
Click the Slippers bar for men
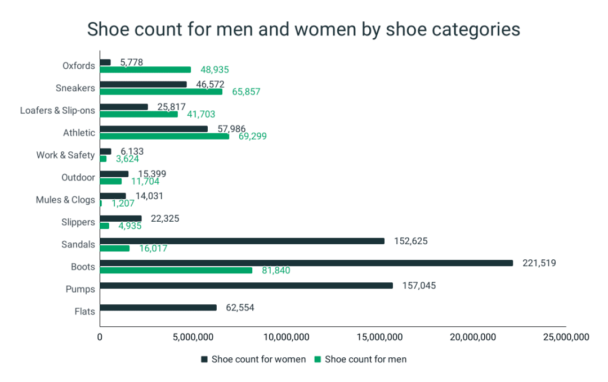[x=104, y=226]
